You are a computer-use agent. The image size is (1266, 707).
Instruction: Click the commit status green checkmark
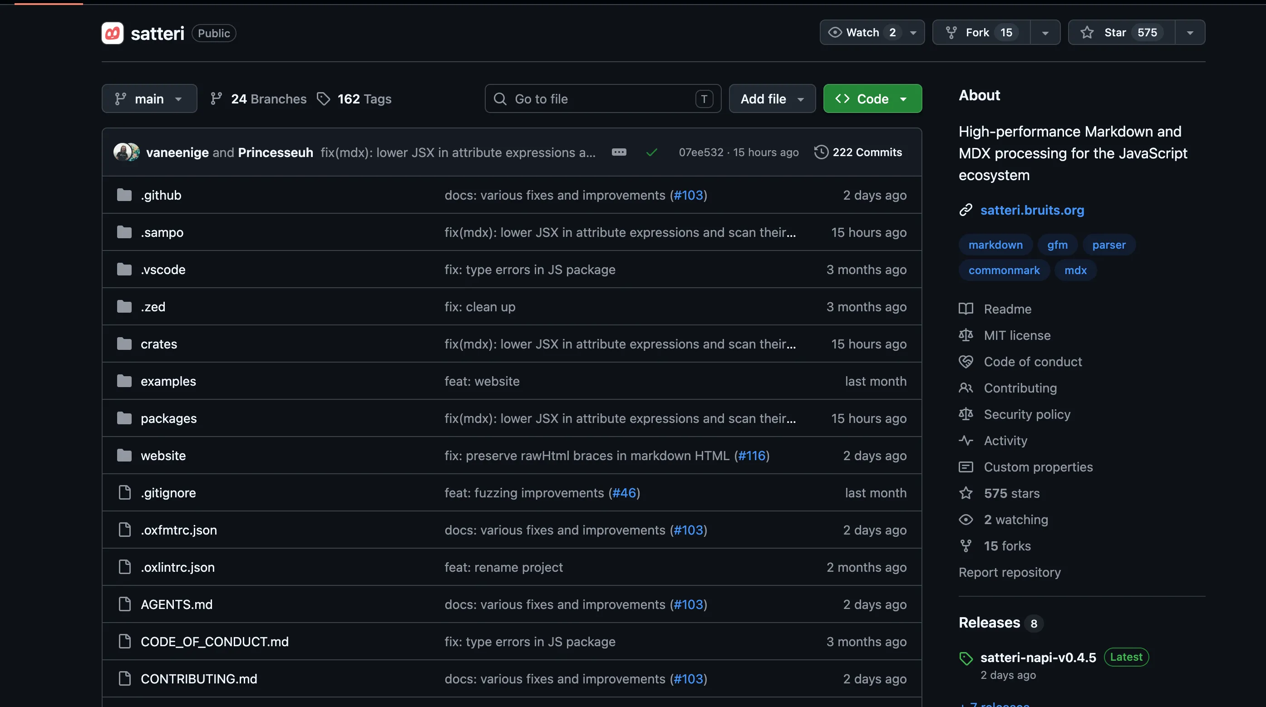(652, 152)
